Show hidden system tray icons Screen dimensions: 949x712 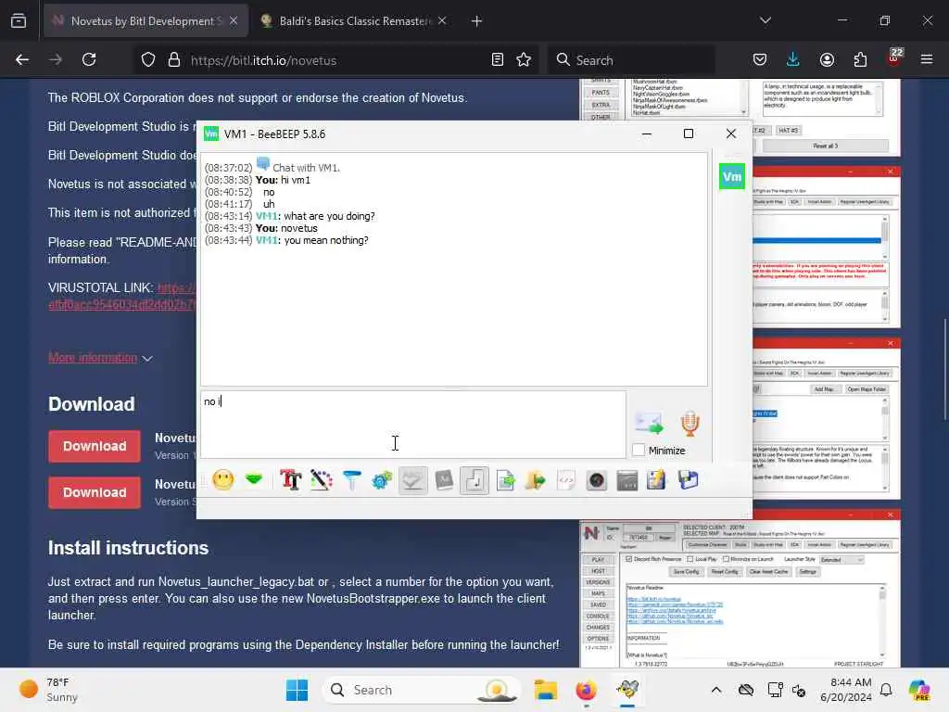716,690
